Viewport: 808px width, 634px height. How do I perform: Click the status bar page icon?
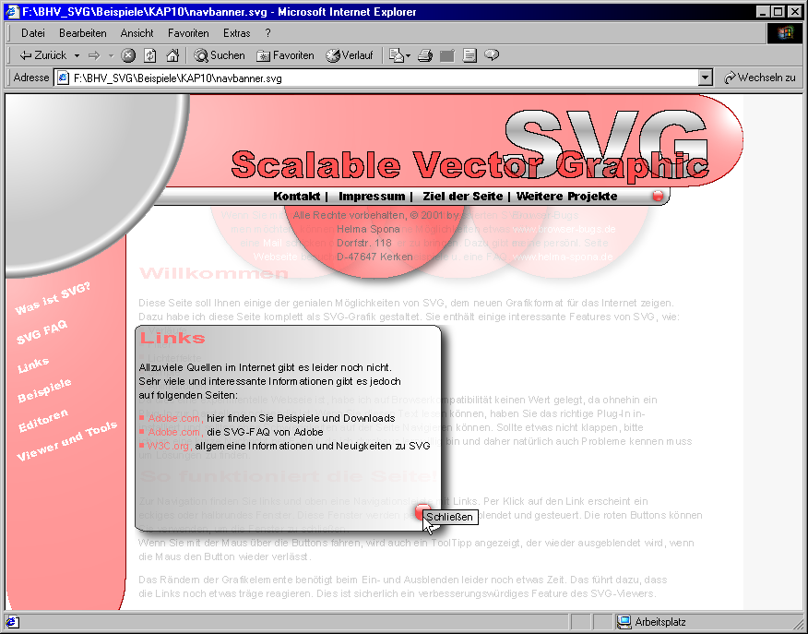[x=12, y=622]
